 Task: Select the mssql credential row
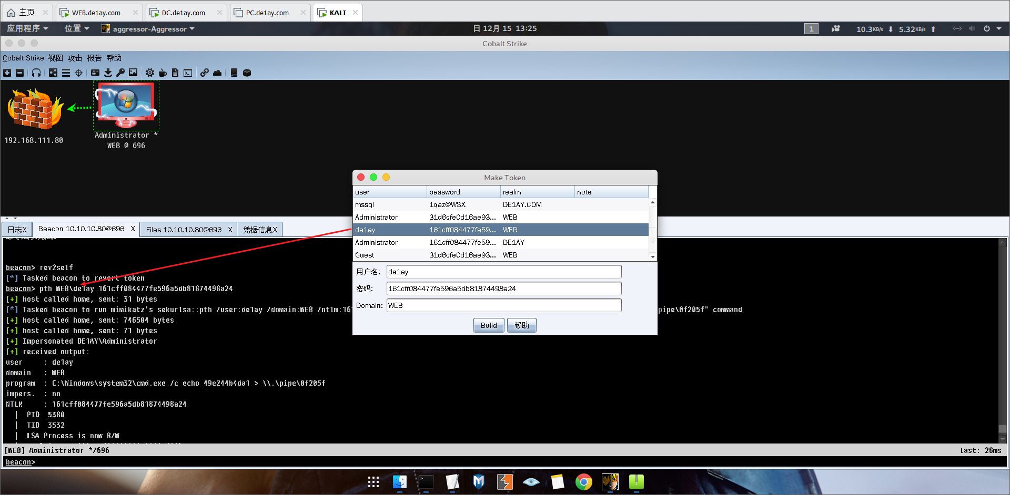pos(501,204)
